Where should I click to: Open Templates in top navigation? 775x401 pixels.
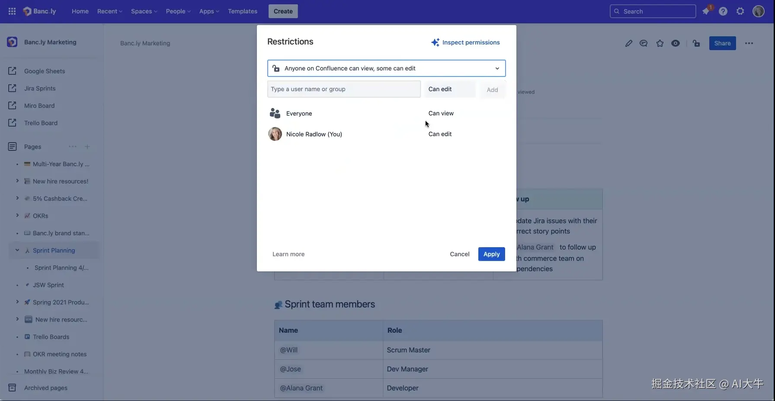pos(243,11)
